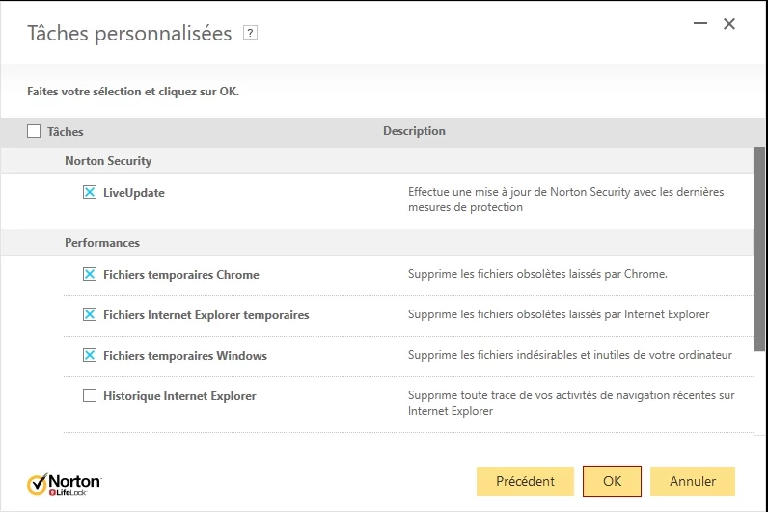Viewport: 768px width, 512px height.
Task: Open the help question mark icon
Action: 250,33
